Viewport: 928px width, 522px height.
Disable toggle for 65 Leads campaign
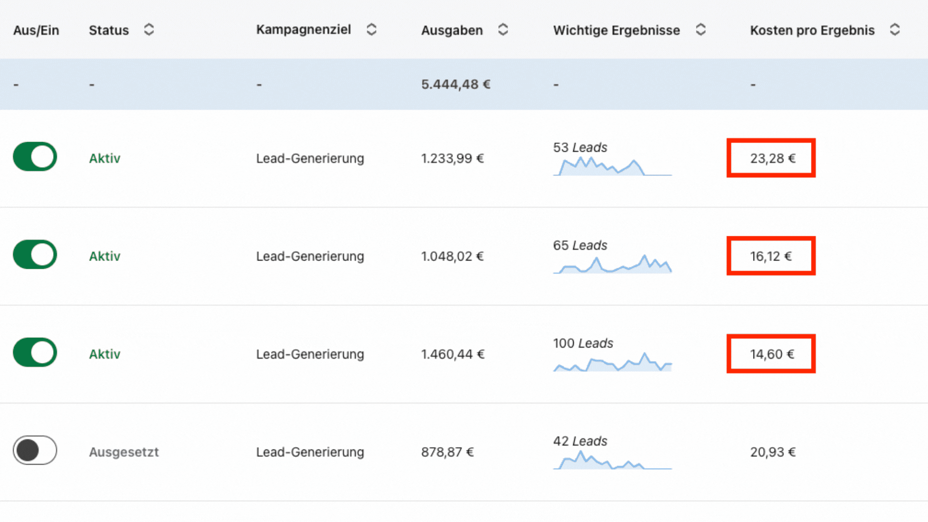(x=35, y=255)
